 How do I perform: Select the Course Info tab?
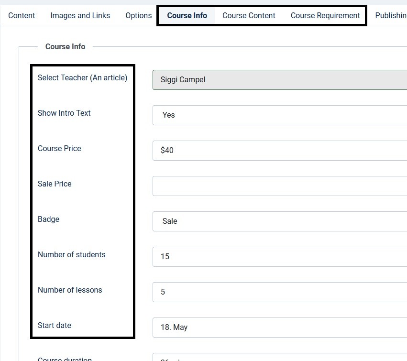187,15
